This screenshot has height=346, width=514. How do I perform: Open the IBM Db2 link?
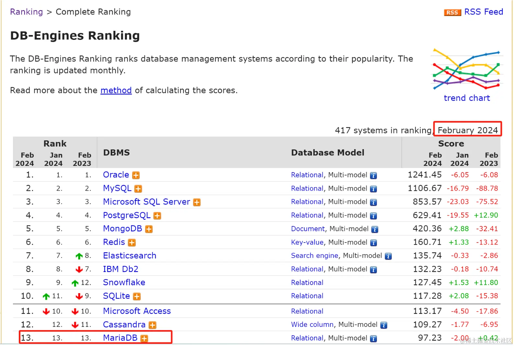[x=120, y=269]
